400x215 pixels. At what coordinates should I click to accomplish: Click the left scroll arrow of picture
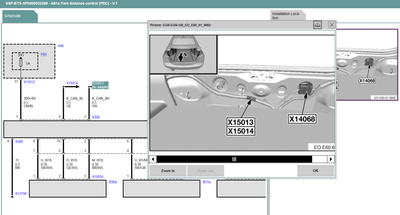[x=153, y=159]
